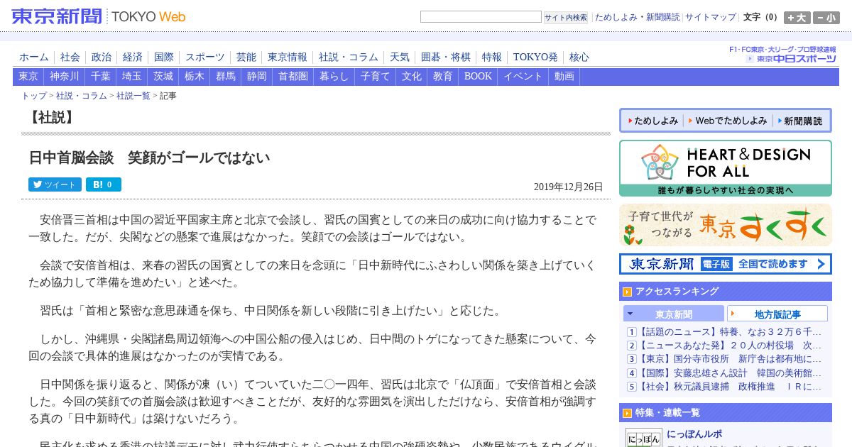
Task: Open the 政治 news section
Action: (102, 57)
